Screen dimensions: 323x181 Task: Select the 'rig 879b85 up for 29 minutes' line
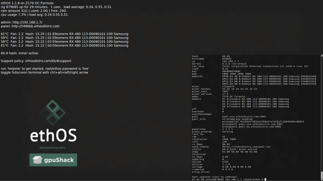pos(56,7)
